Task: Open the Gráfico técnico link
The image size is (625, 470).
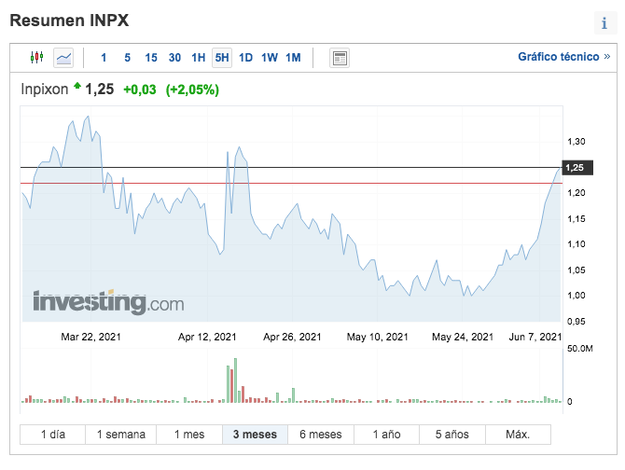Action: point(563,57)
